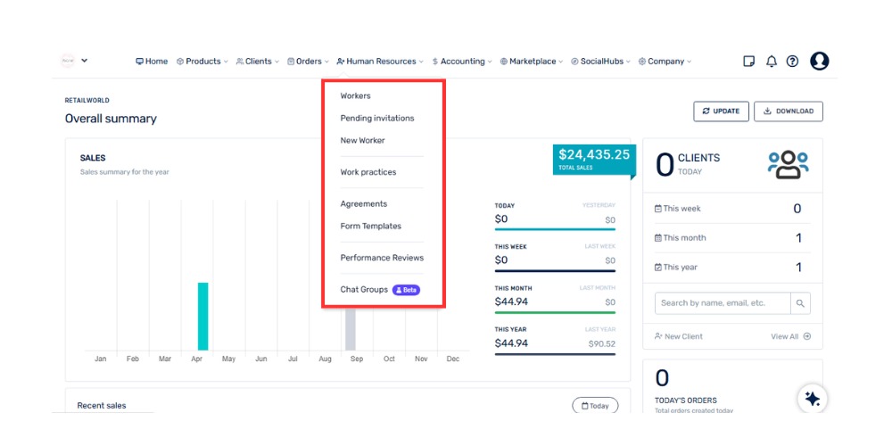
Task: Expand the Products dropdown menu
Action: pyautogui.click(x=202, y=62)
